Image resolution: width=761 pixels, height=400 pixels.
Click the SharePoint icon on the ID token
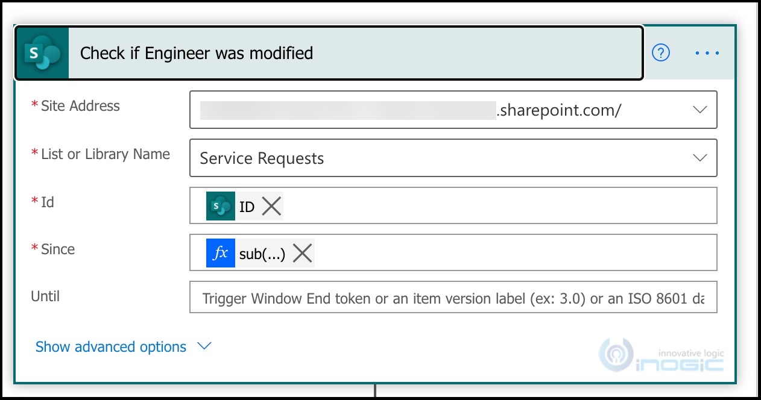[221, 205]
